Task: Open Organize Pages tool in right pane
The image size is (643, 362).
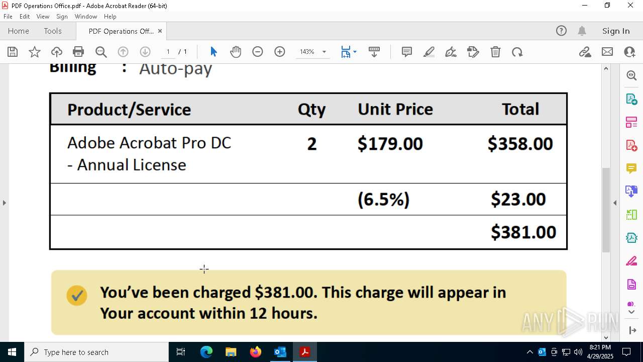Action: click(x=631, y=215)
